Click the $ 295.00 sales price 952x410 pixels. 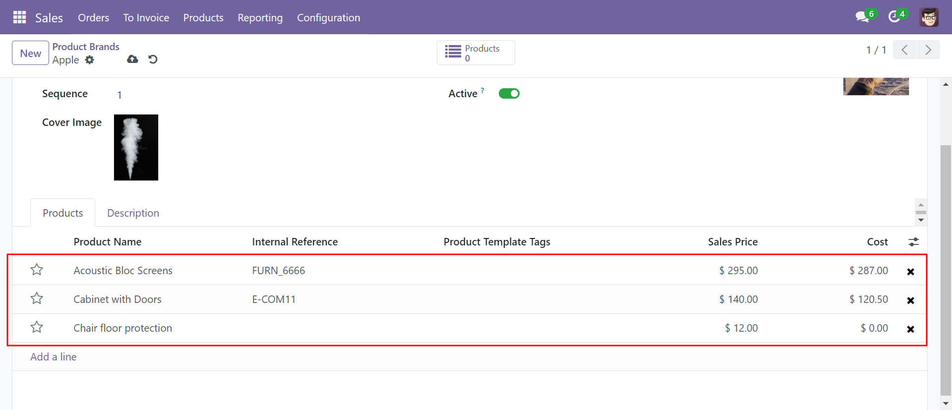[x=738, y=271]
